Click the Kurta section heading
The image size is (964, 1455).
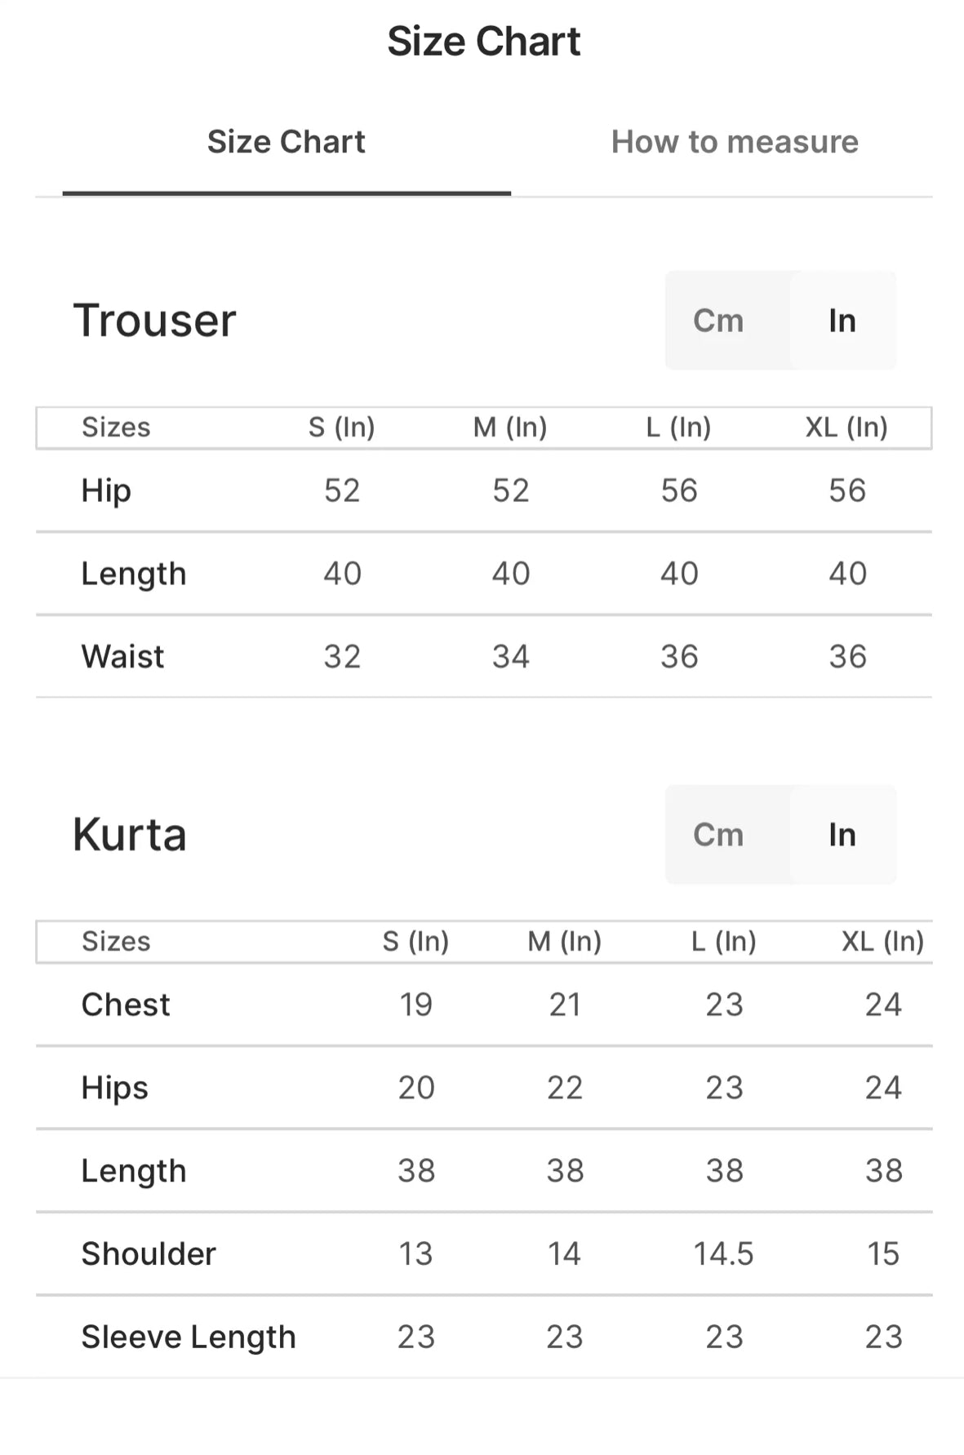[130, 835]
